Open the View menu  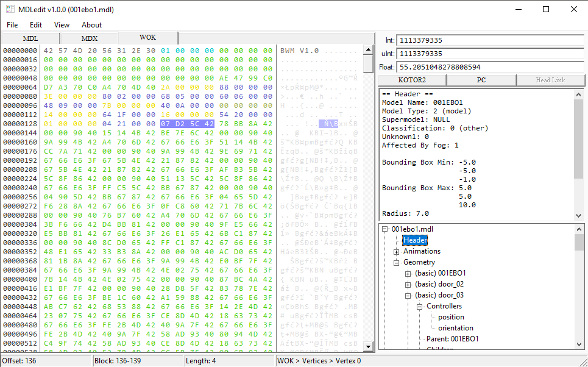(62, 25)
